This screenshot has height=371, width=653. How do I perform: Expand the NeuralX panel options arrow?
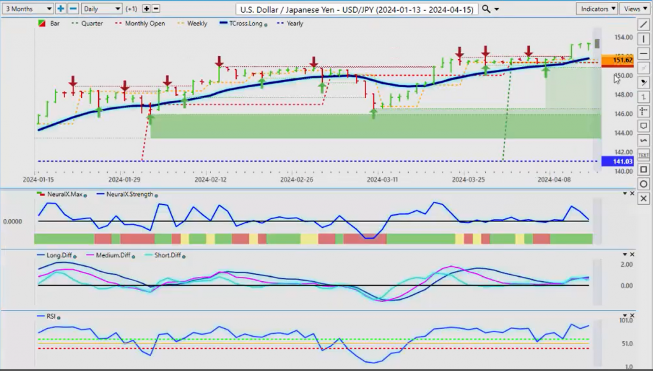point(625,193)
